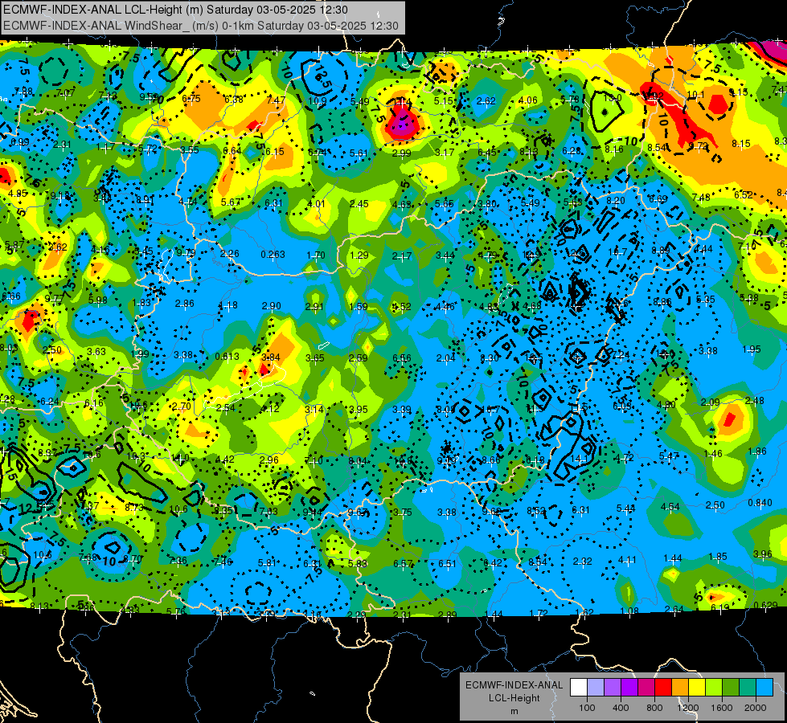This screenshot has width=787, height=723.
Task: Click the map value 2.96
Action: point(269,460)
